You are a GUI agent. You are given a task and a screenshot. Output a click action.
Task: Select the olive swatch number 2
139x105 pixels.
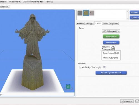tap(86, 13)
